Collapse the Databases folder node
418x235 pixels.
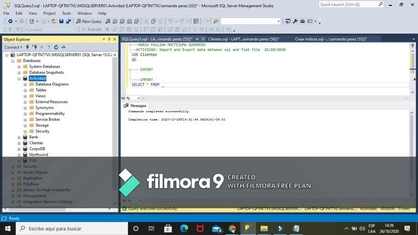point(13,61)
